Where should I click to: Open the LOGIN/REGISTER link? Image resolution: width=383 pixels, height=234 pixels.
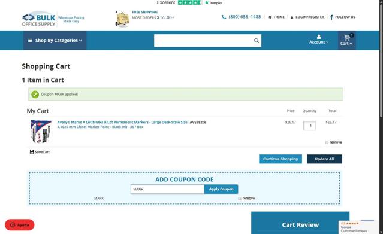(x=310, y=17)
